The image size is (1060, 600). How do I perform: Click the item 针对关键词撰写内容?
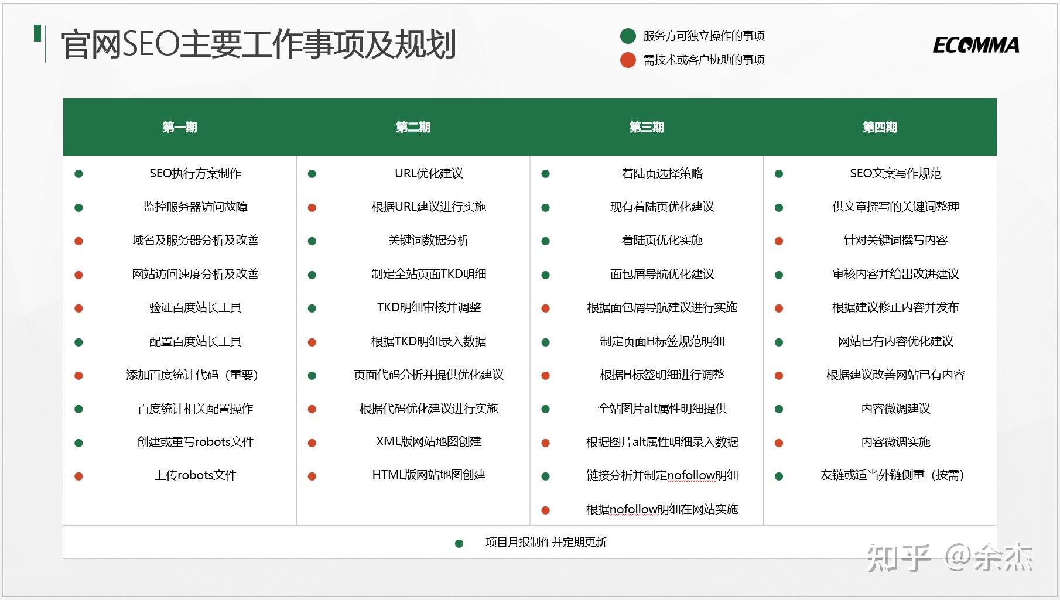tap(896, 240)
